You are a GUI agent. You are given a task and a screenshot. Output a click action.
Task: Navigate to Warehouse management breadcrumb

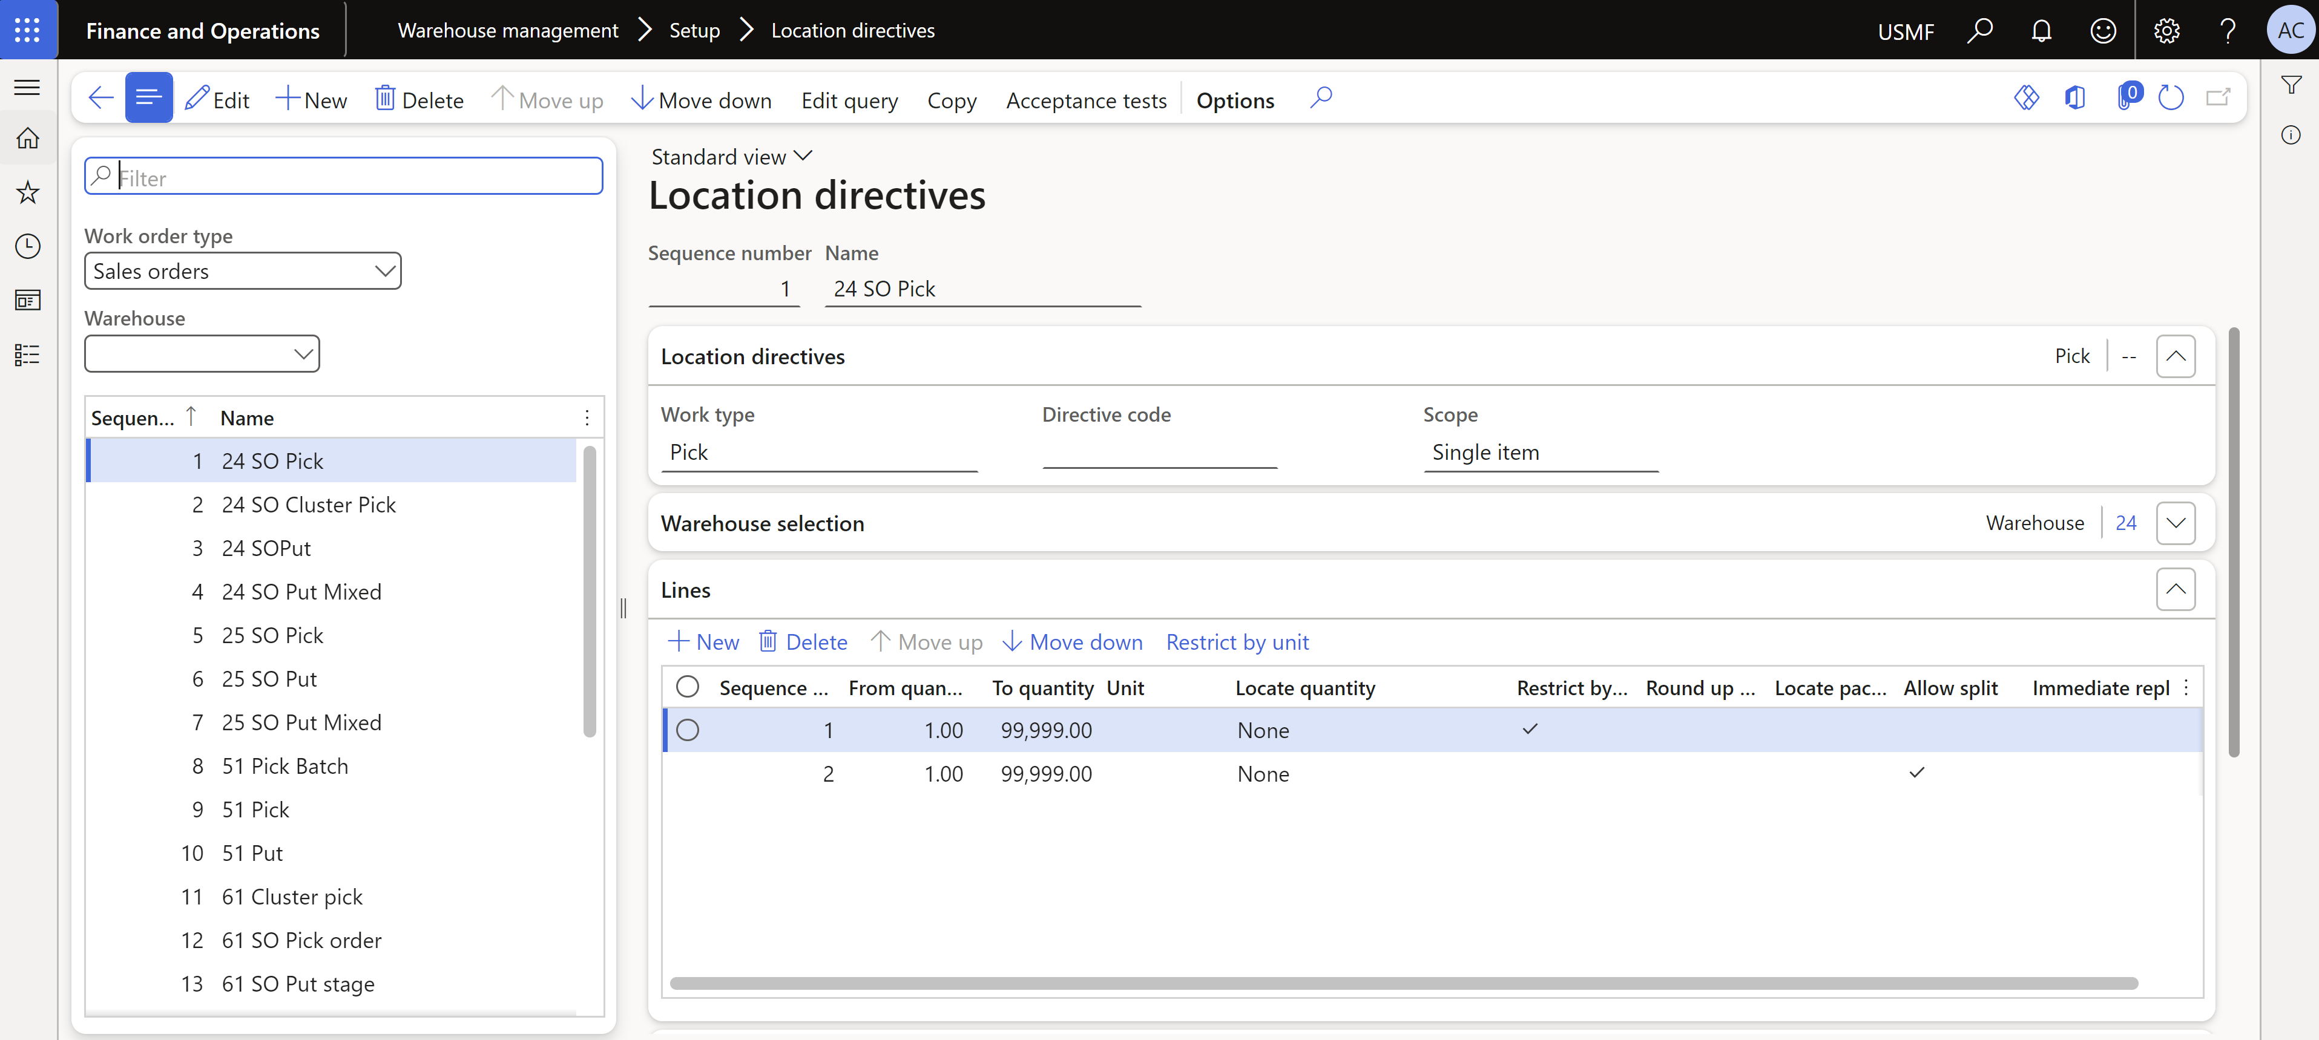click(x=507, y=30)
